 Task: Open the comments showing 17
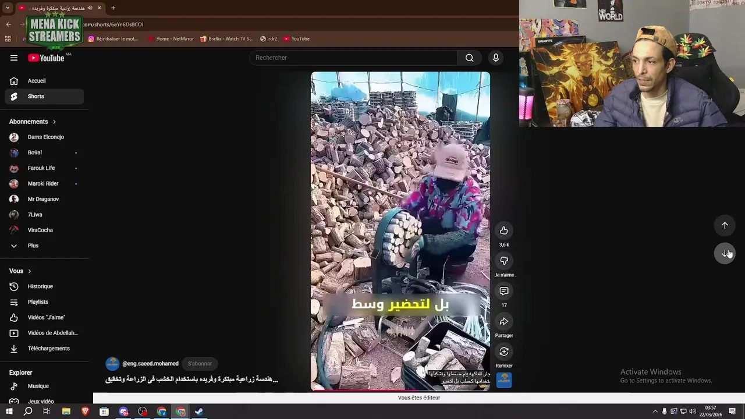pos(504,291)
